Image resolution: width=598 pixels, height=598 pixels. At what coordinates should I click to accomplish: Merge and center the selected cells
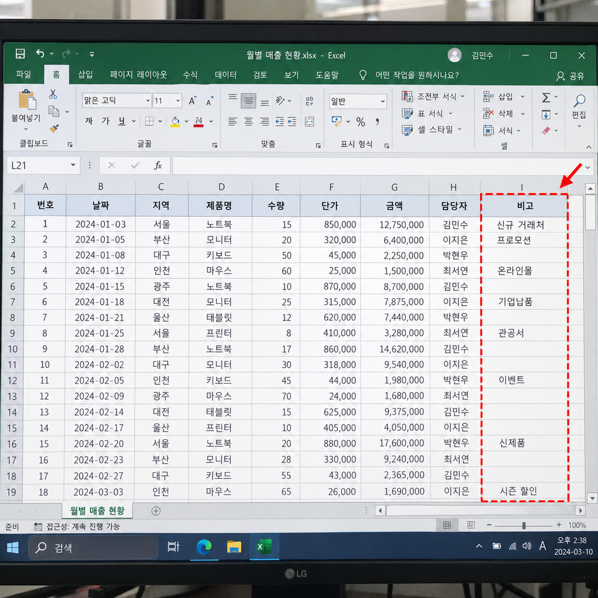[310, 121]
